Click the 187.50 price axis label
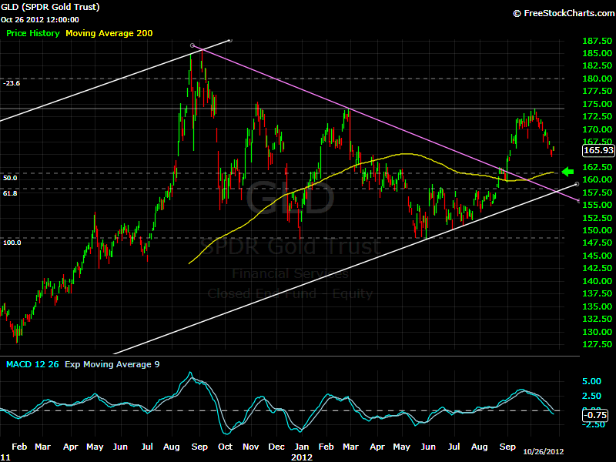Viewport: 616px width, 462px height. [598, 41]
